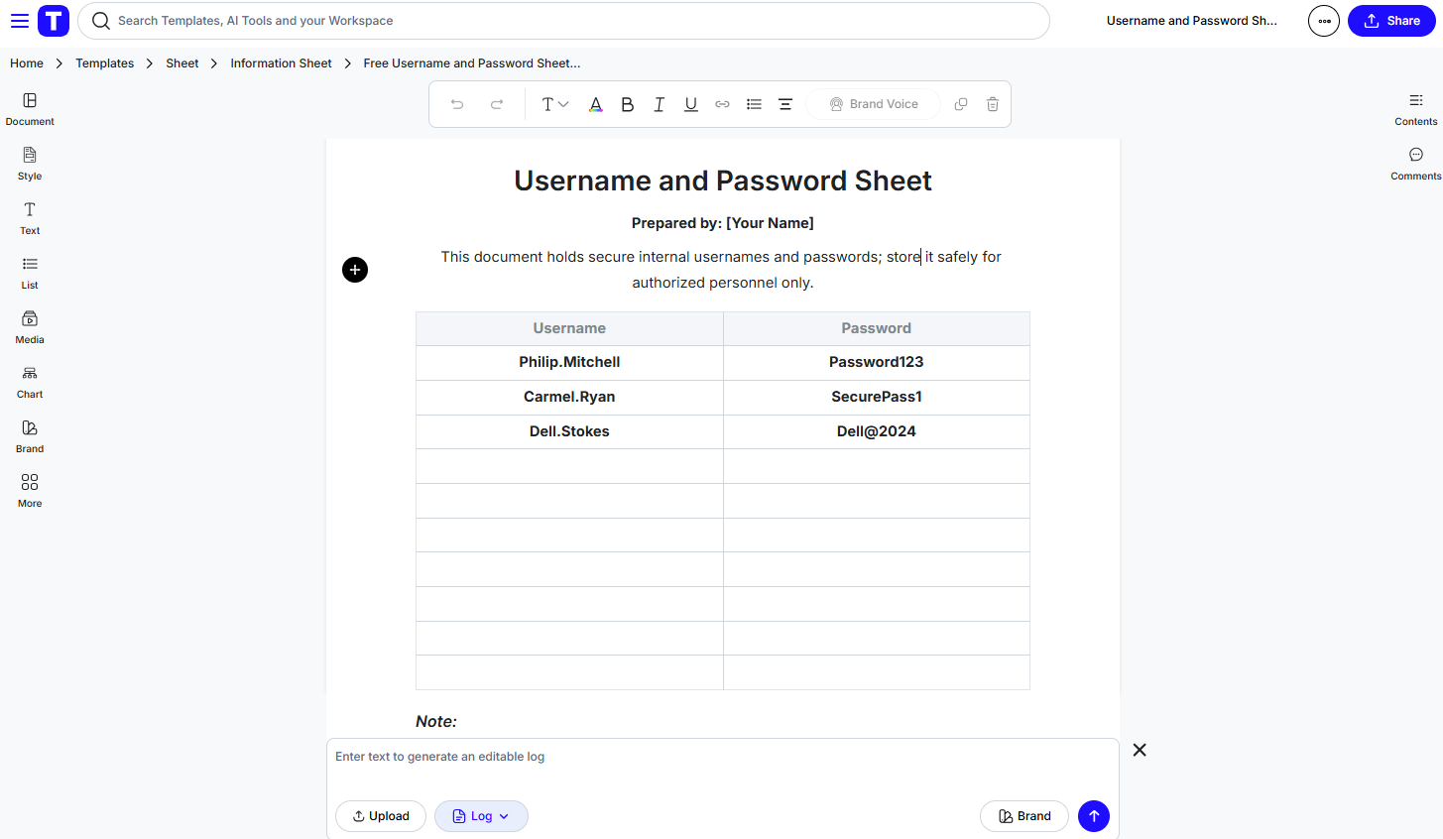This screenshot has width=1443, height=839.
Task: Click the Upload button in the AI bar
Action: tap(381, 815)
